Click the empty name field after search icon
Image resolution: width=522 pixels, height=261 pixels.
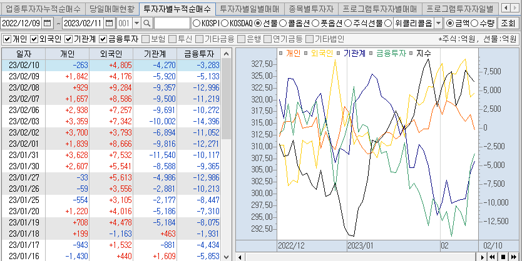tap(171, 23)
